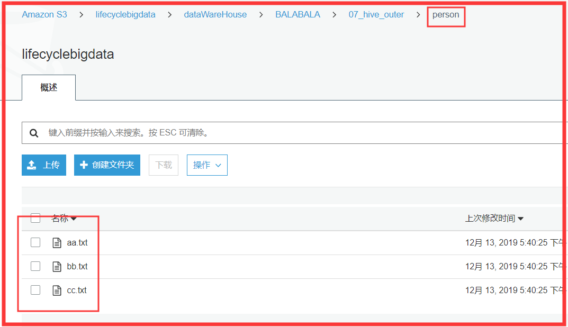568x327 pixels.
Task: Open dataWareHouse breadcrumb folder
Action: coord(215,15)
